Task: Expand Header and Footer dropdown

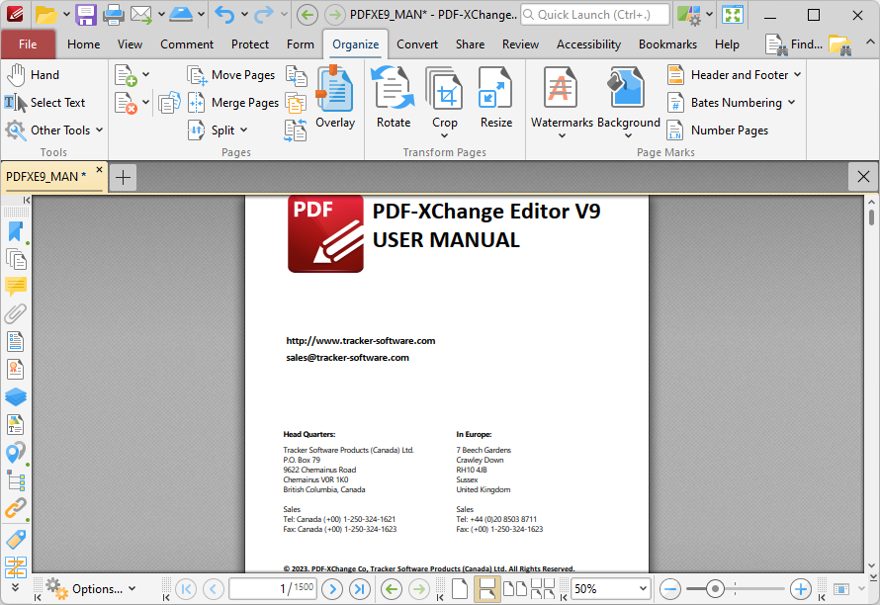Action: (797, 75)
